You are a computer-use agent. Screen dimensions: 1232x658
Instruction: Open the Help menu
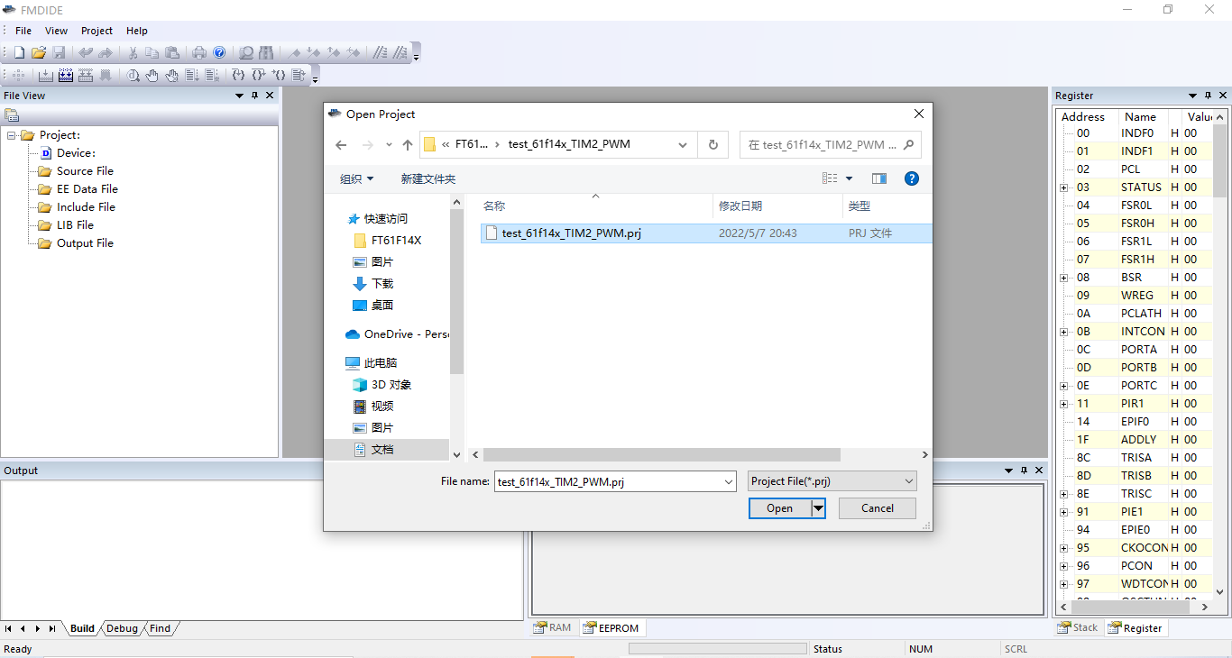click(136, 31)
